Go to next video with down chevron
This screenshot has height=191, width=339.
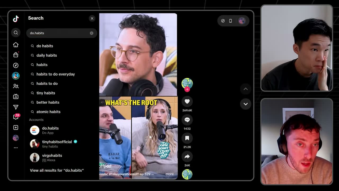246,104
